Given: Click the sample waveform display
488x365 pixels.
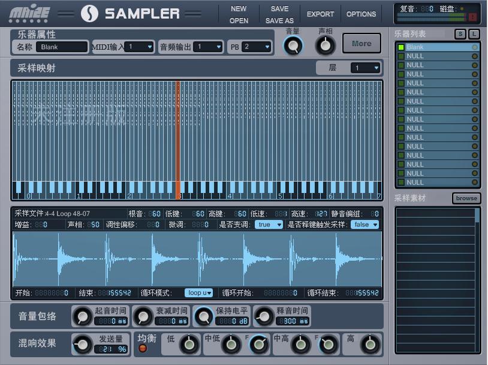Looking at the screenshot, I should [x=197, y=259].
